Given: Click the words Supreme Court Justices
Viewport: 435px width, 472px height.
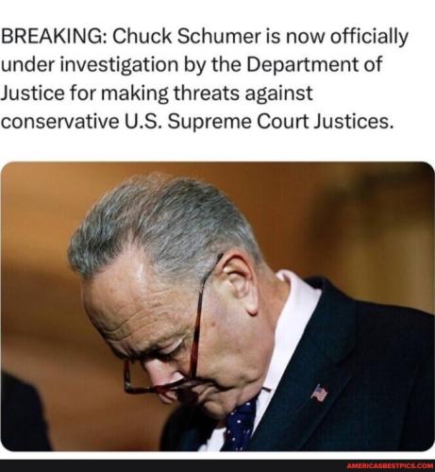Looking at the screenshot, I should [280, 122].
